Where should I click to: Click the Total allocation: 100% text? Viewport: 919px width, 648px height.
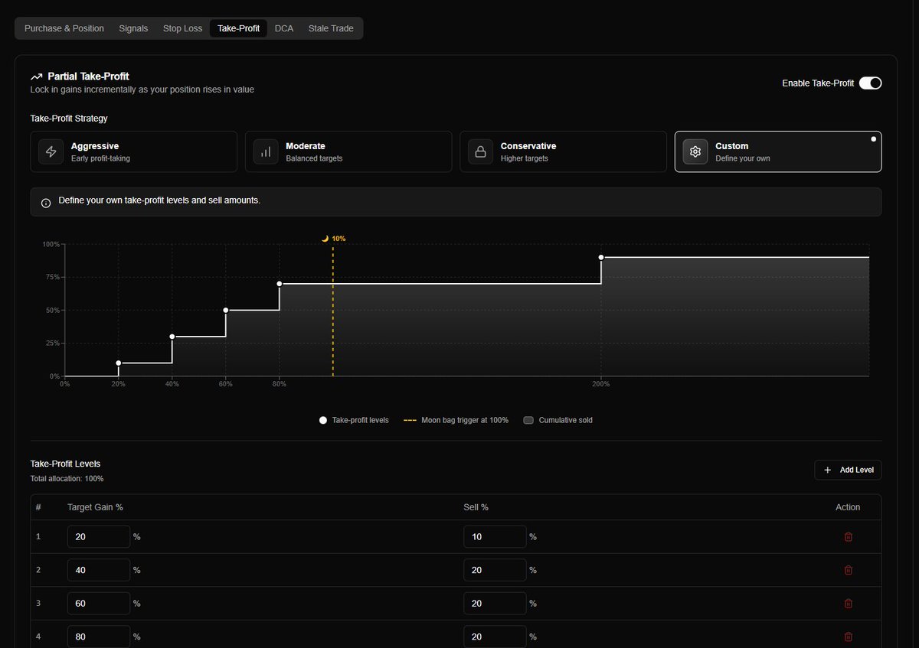point(67,479)
